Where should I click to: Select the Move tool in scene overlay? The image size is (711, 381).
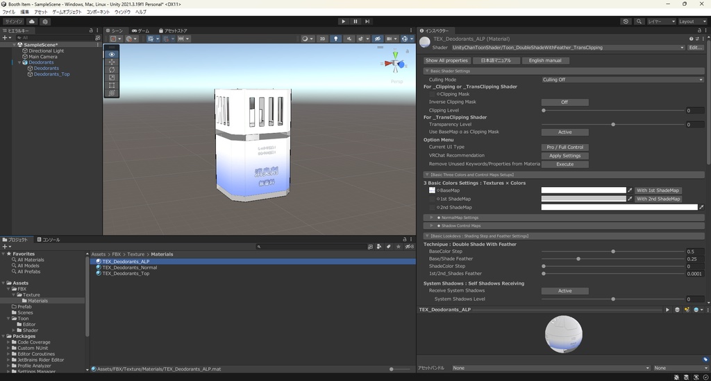(112, 62)
